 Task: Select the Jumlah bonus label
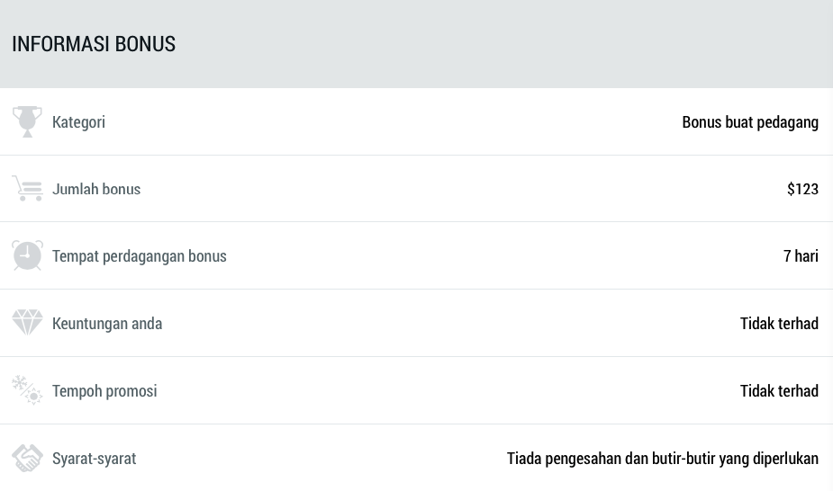point(96,189)
